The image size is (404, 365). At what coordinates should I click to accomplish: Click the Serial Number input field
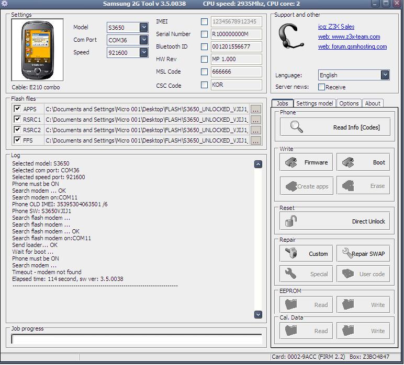click(236, 34)
